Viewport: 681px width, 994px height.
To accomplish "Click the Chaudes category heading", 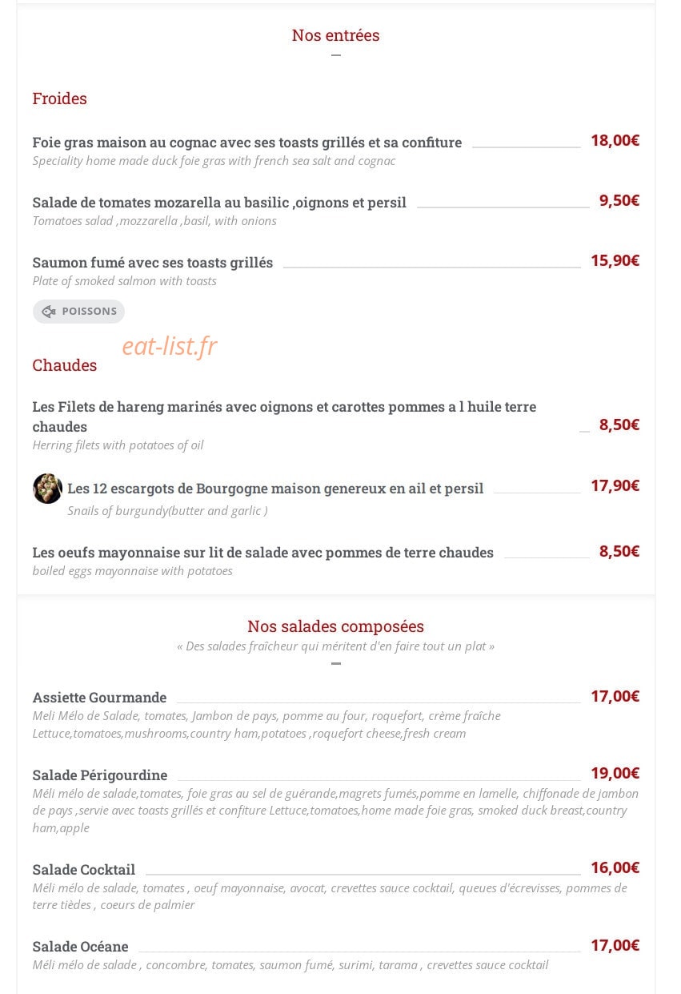I will [x=64, y=365].
